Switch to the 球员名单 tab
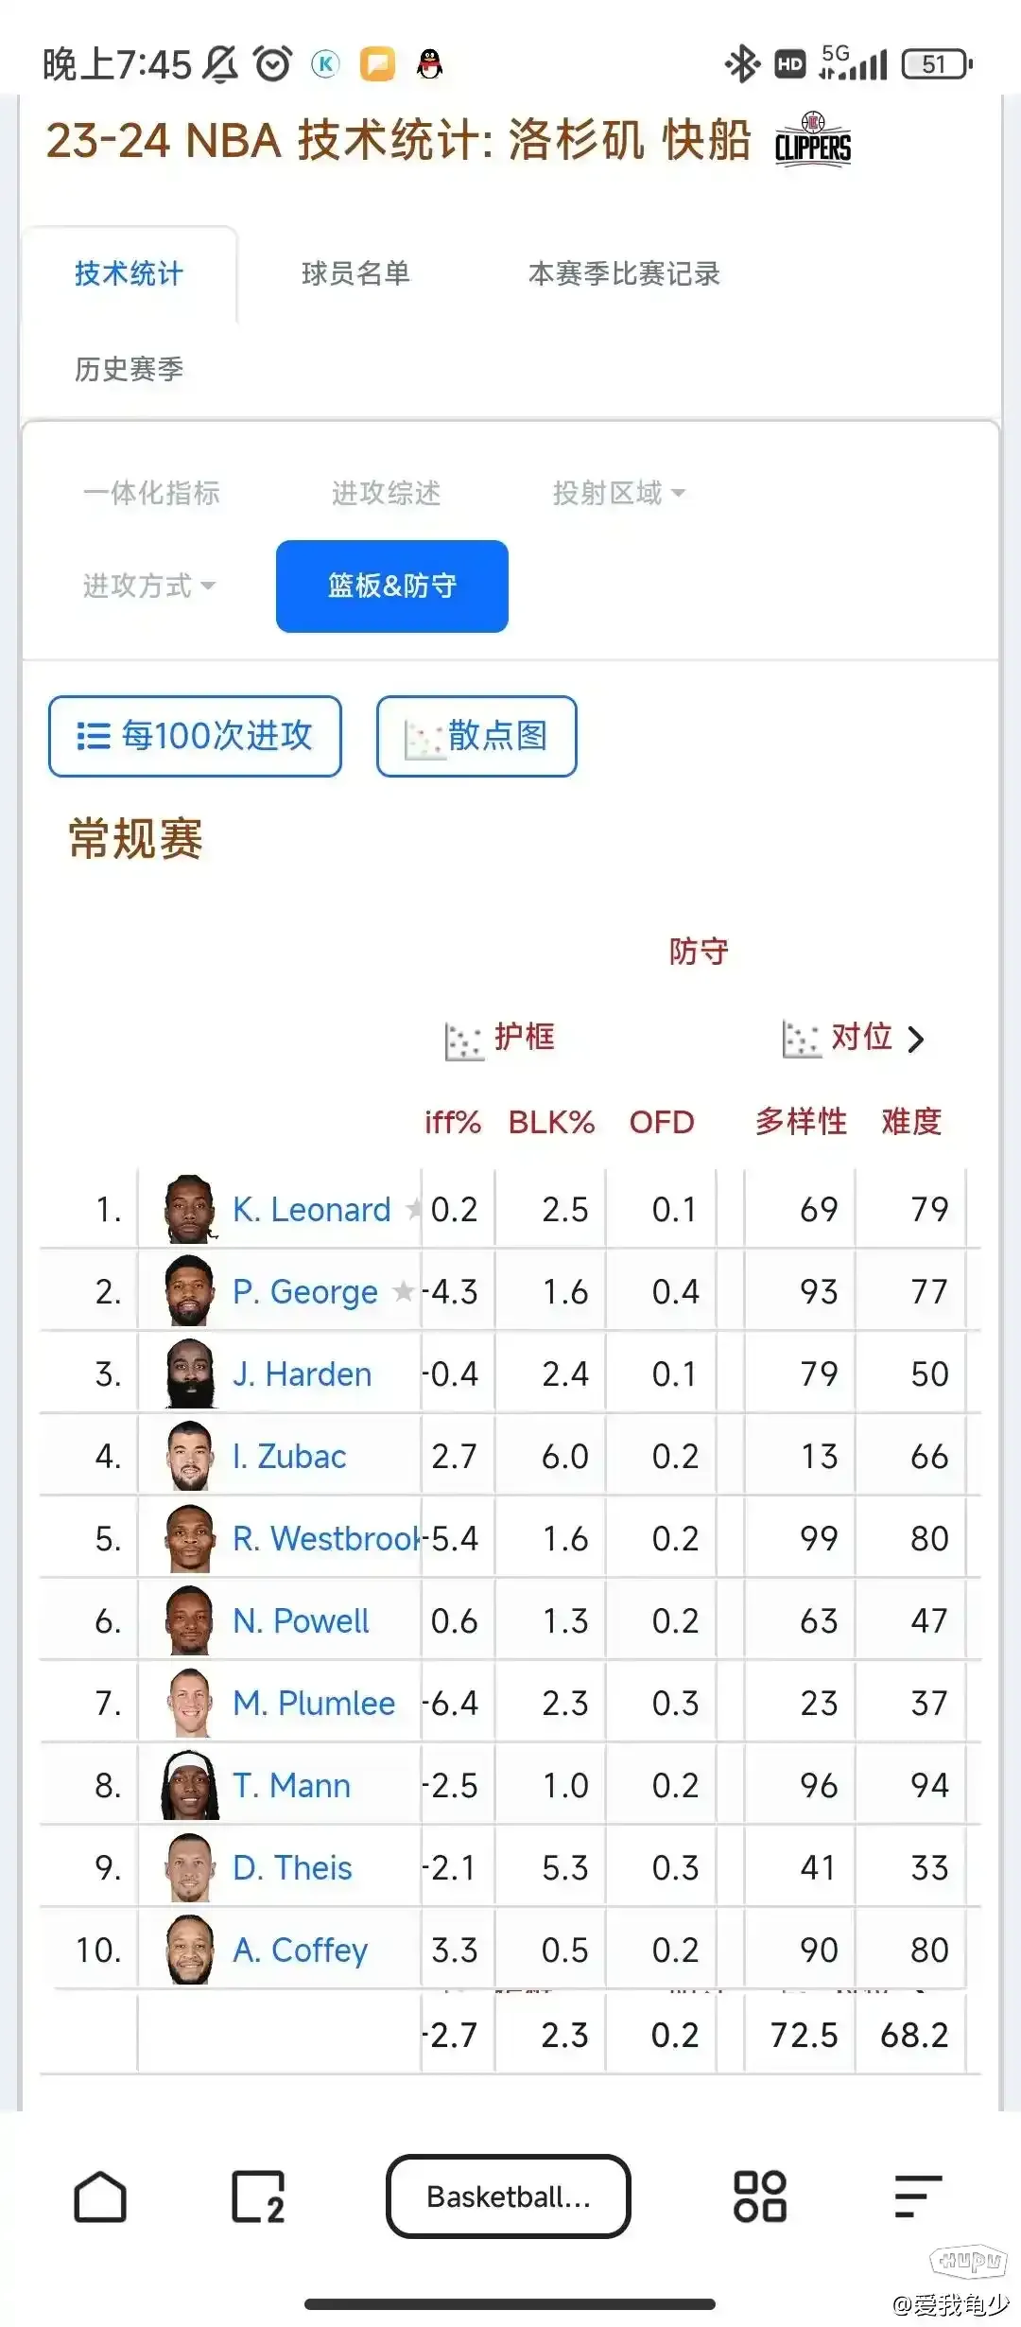1021x2327 pixels. point(355,274)
